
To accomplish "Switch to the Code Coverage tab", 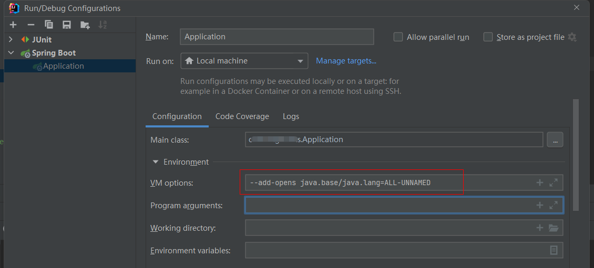I will pyautogui.click(x=242, y=116).
